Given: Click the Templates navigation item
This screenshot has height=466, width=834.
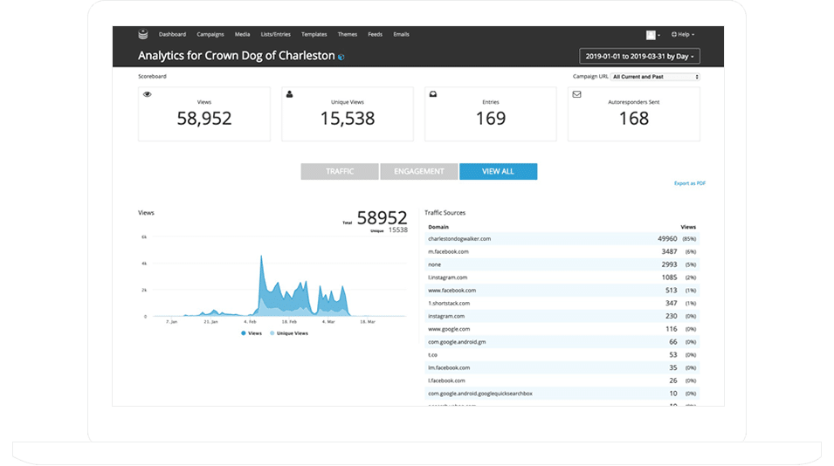Looking at the screenshot, I should point(314,35).
